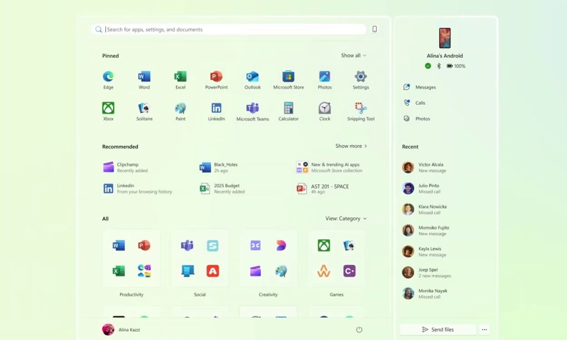Viewport: 567px width, 340px height.
Task: Open Solitaire in Games category
Action: (x=349, y=246)
